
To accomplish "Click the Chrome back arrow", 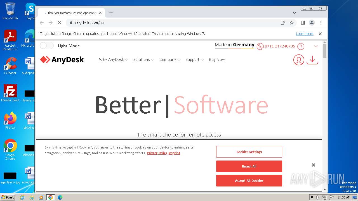I will coord(42,23).
